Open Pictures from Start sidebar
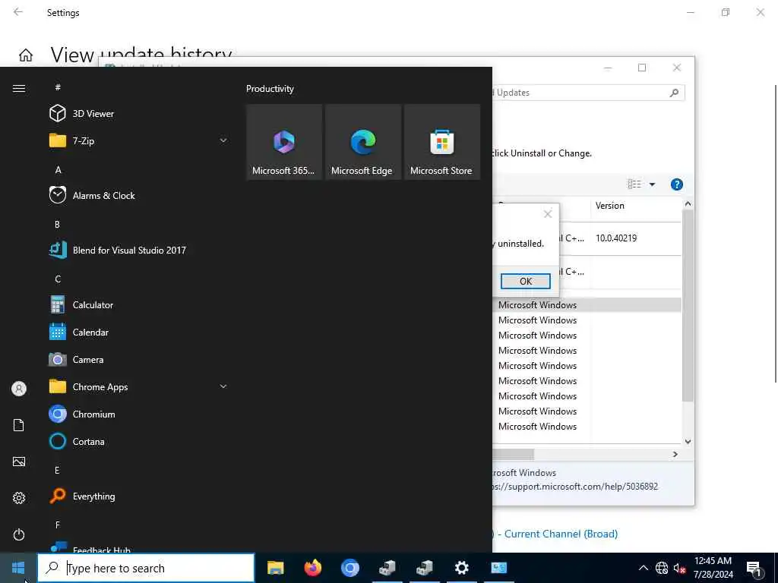 [x=19, y=462]
